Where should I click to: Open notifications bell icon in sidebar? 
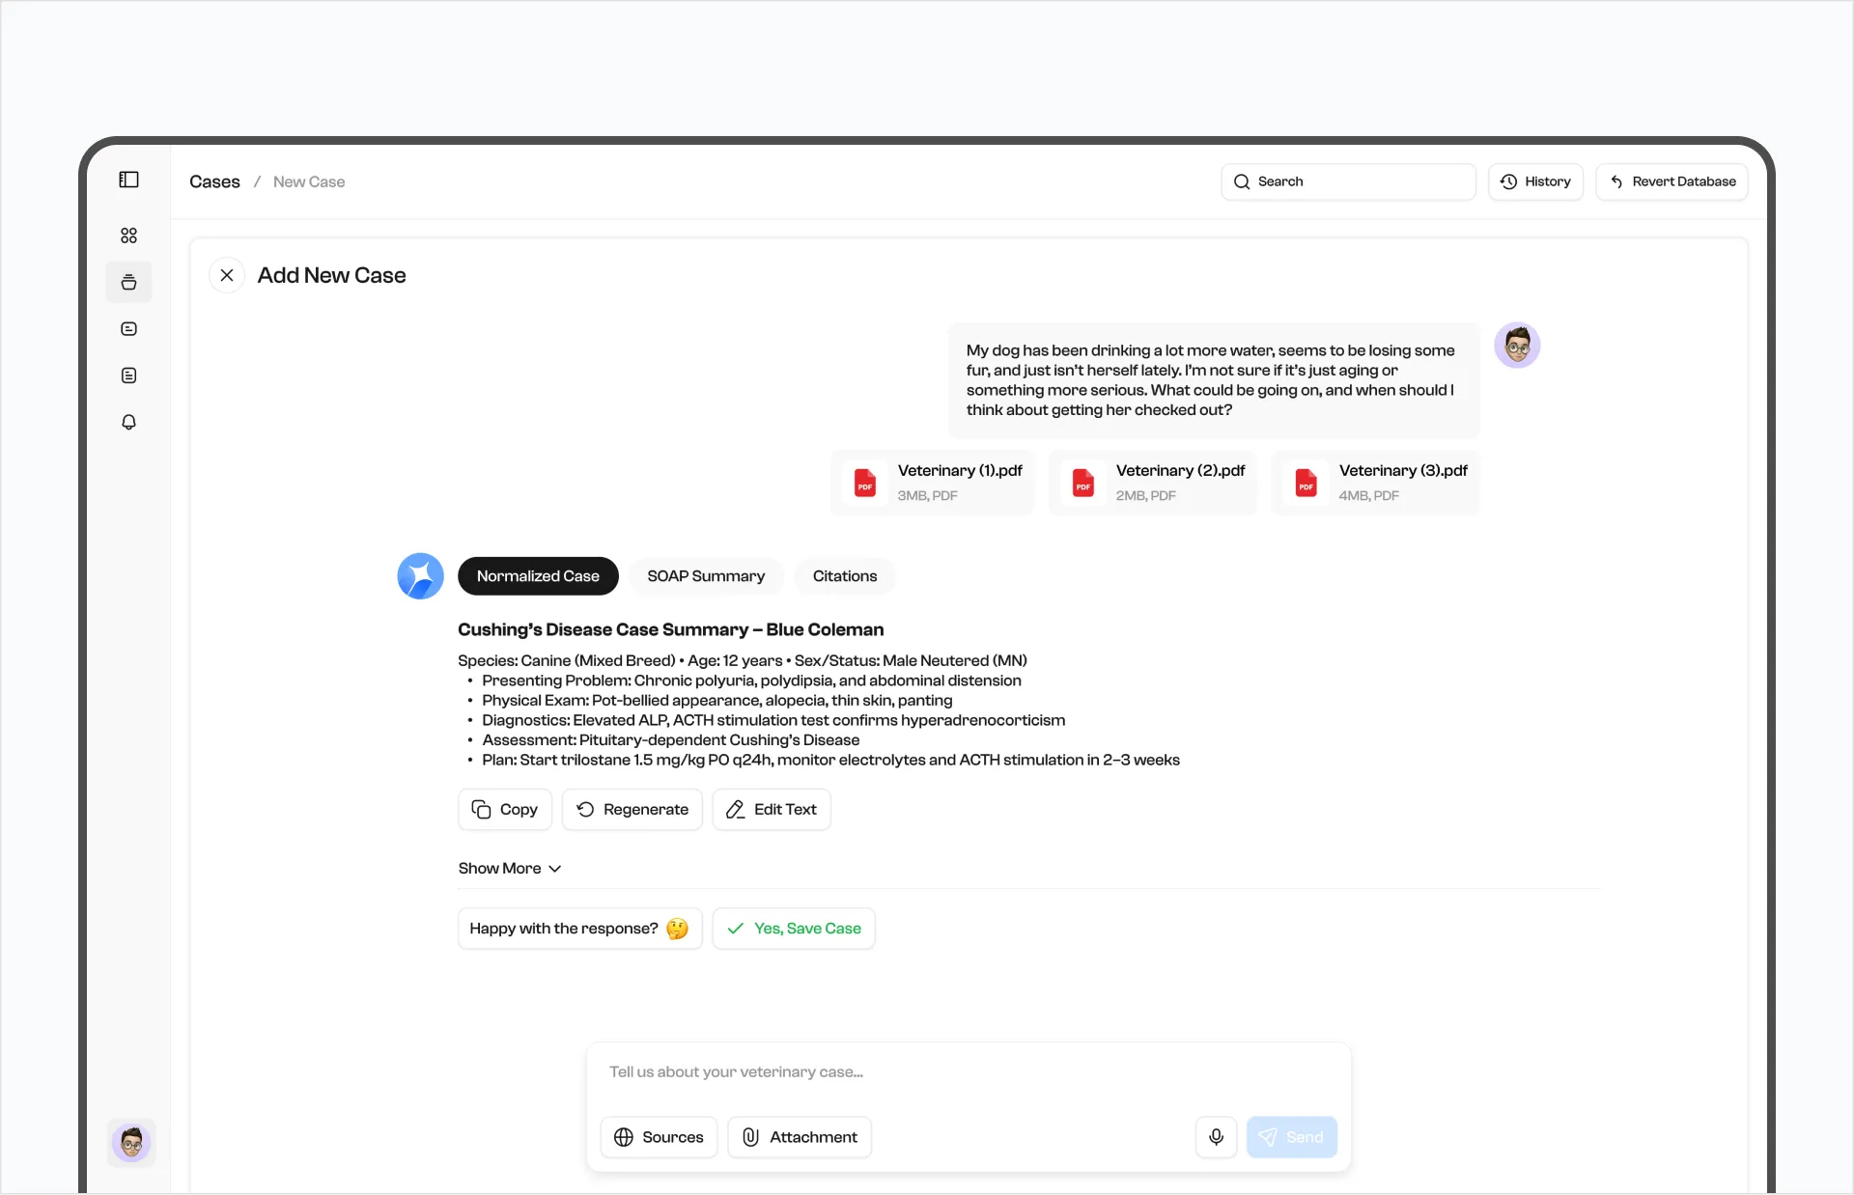coord(128,422)
